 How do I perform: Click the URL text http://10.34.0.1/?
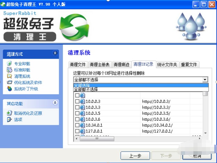[157, 125]
